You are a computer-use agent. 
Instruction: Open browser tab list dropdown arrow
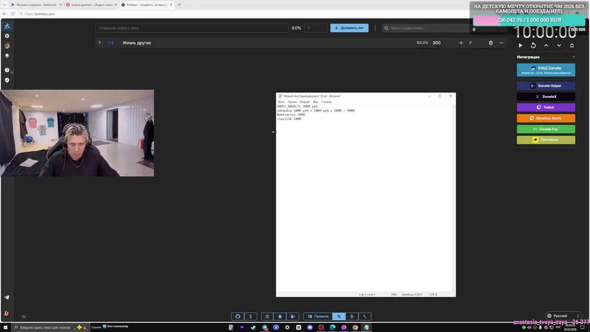point(4,5)
